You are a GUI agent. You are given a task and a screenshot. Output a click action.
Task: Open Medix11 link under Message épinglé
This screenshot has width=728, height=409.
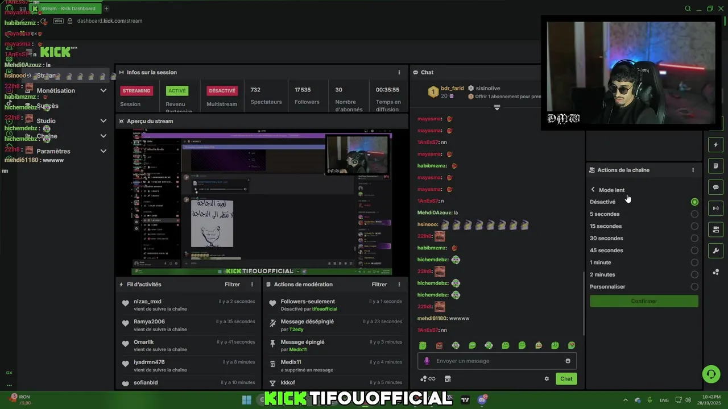tap(297, 349)
